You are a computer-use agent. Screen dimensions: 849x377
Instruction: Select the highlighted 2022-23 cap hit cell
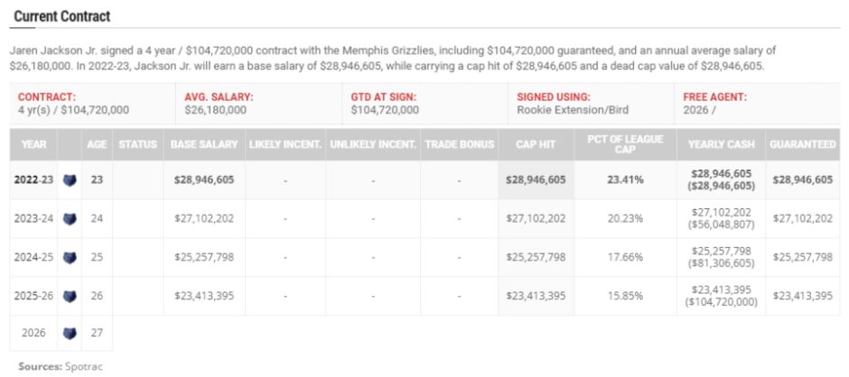tap(536, 179)
